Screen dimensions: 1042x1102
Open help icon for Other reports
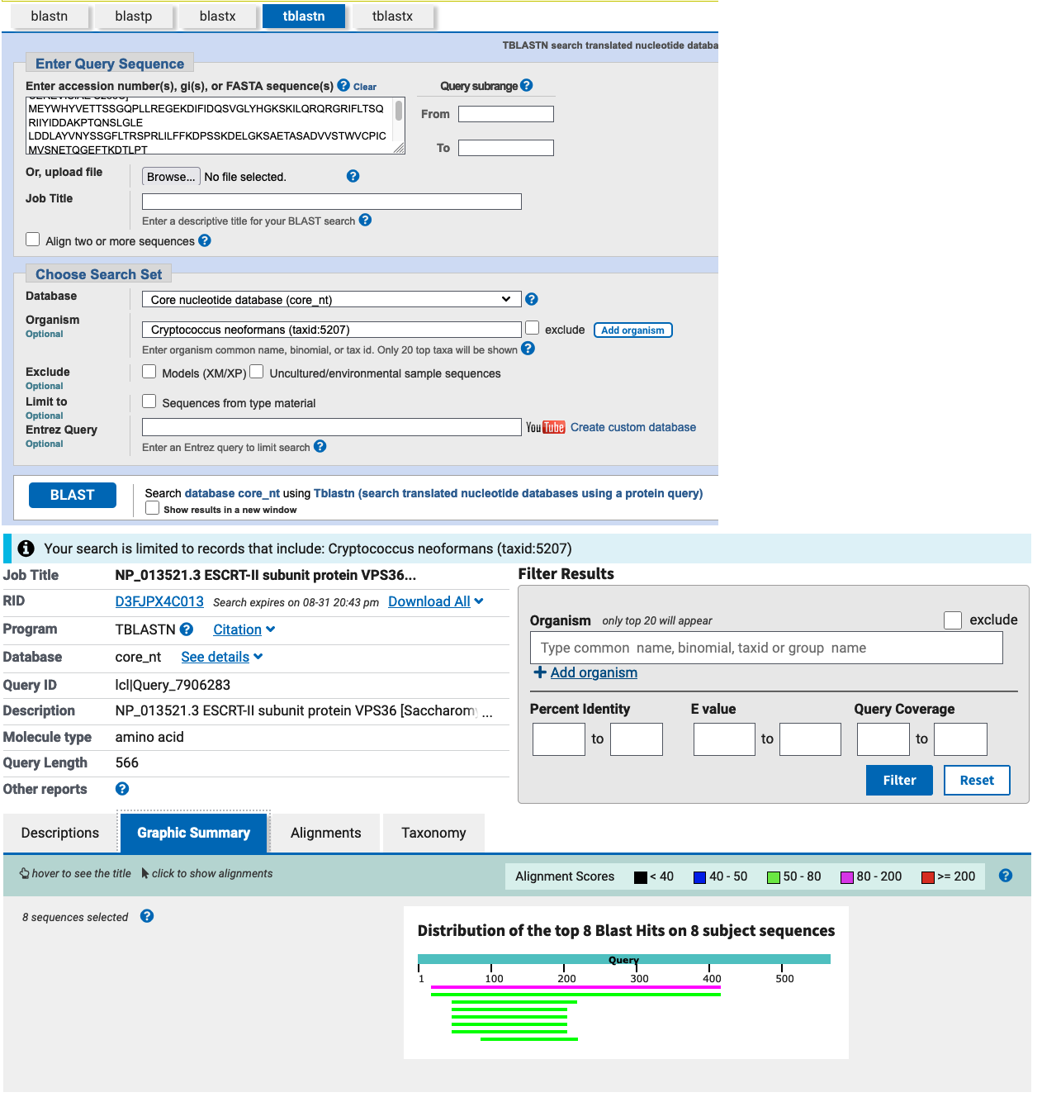(122, 789)
